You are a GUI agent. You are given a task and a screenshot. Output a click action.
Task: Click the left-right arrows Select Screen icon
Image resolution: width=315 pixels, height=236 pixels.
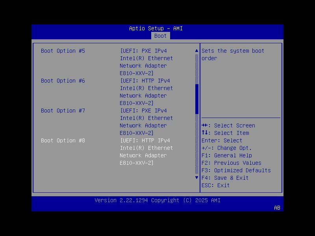[205, 125]
